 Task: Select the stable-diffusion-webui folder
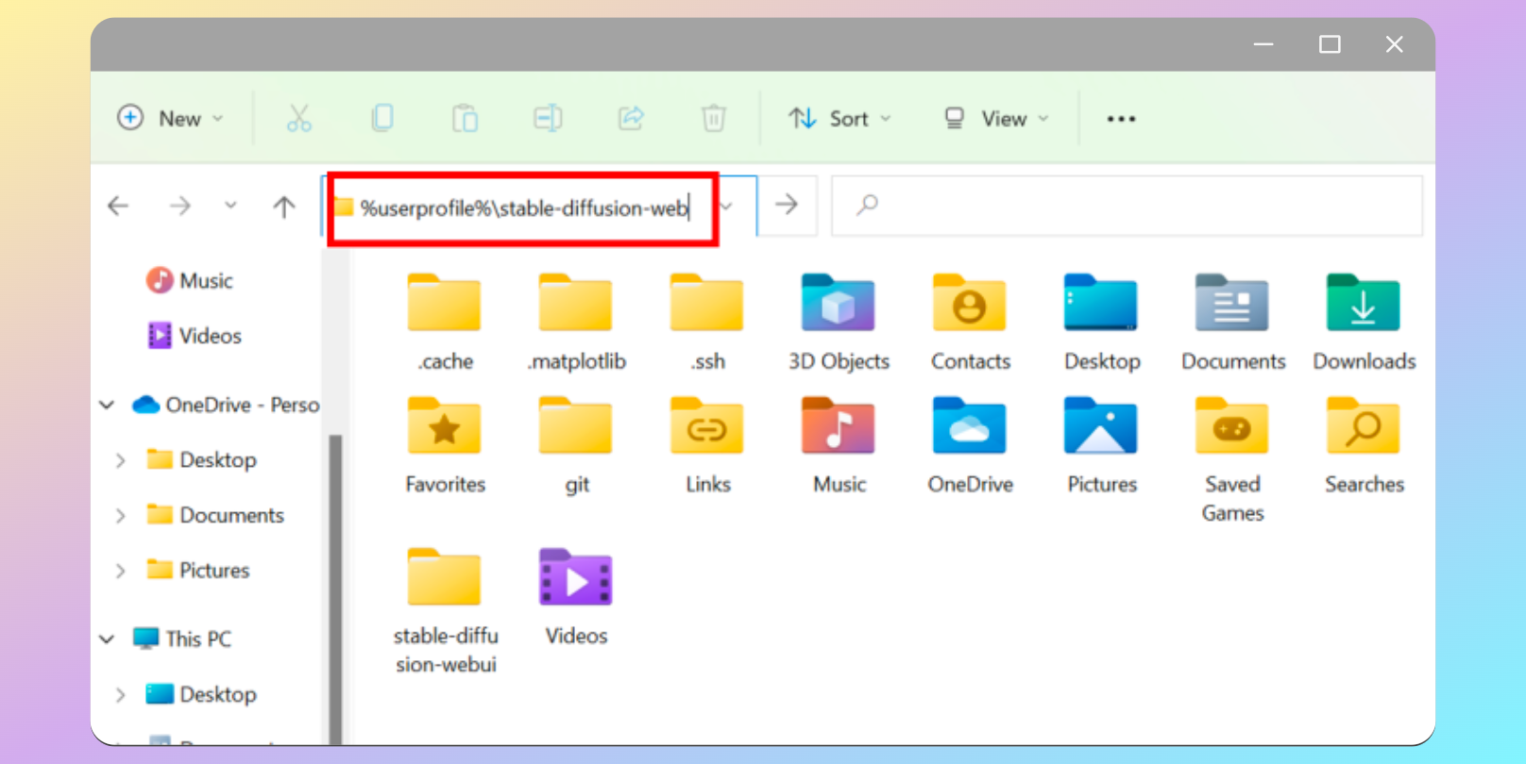pos(445,610)
